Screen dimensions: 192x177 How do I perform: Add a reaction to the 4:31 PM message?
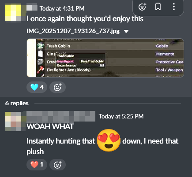tap(57, 87)
